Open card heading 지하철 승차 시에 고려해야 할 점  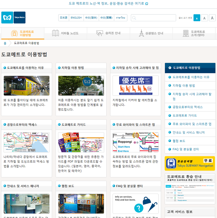point(137,68)
